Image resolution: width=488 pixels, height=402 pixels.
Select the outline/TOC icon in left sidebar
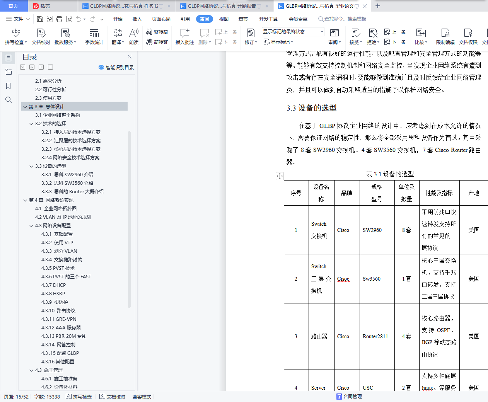tap(9, 58)
